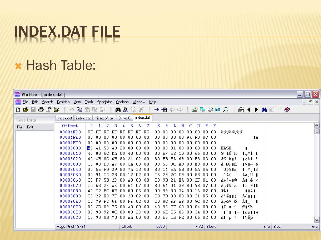Open Case Data panel Edit menu
The image size is (321, 240).
(x=30, y=127)
